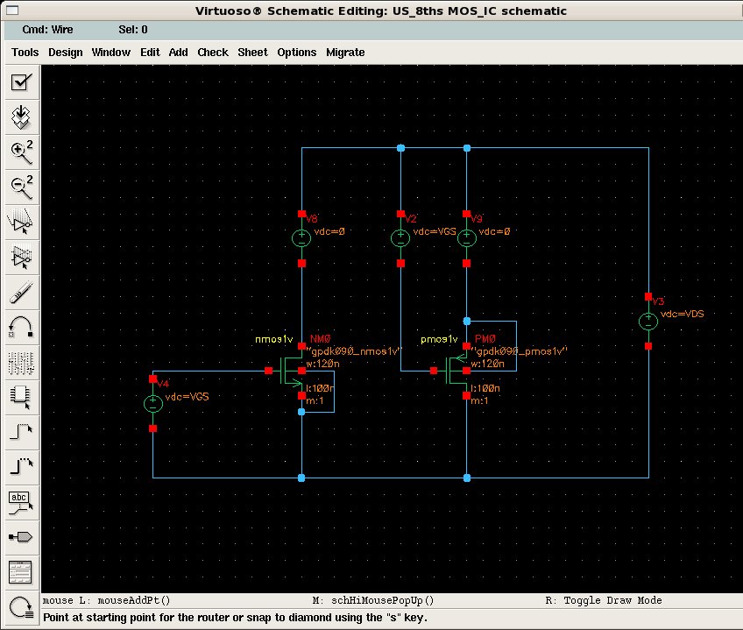Select voltage source V9 symbol

[x=467, y=238]
